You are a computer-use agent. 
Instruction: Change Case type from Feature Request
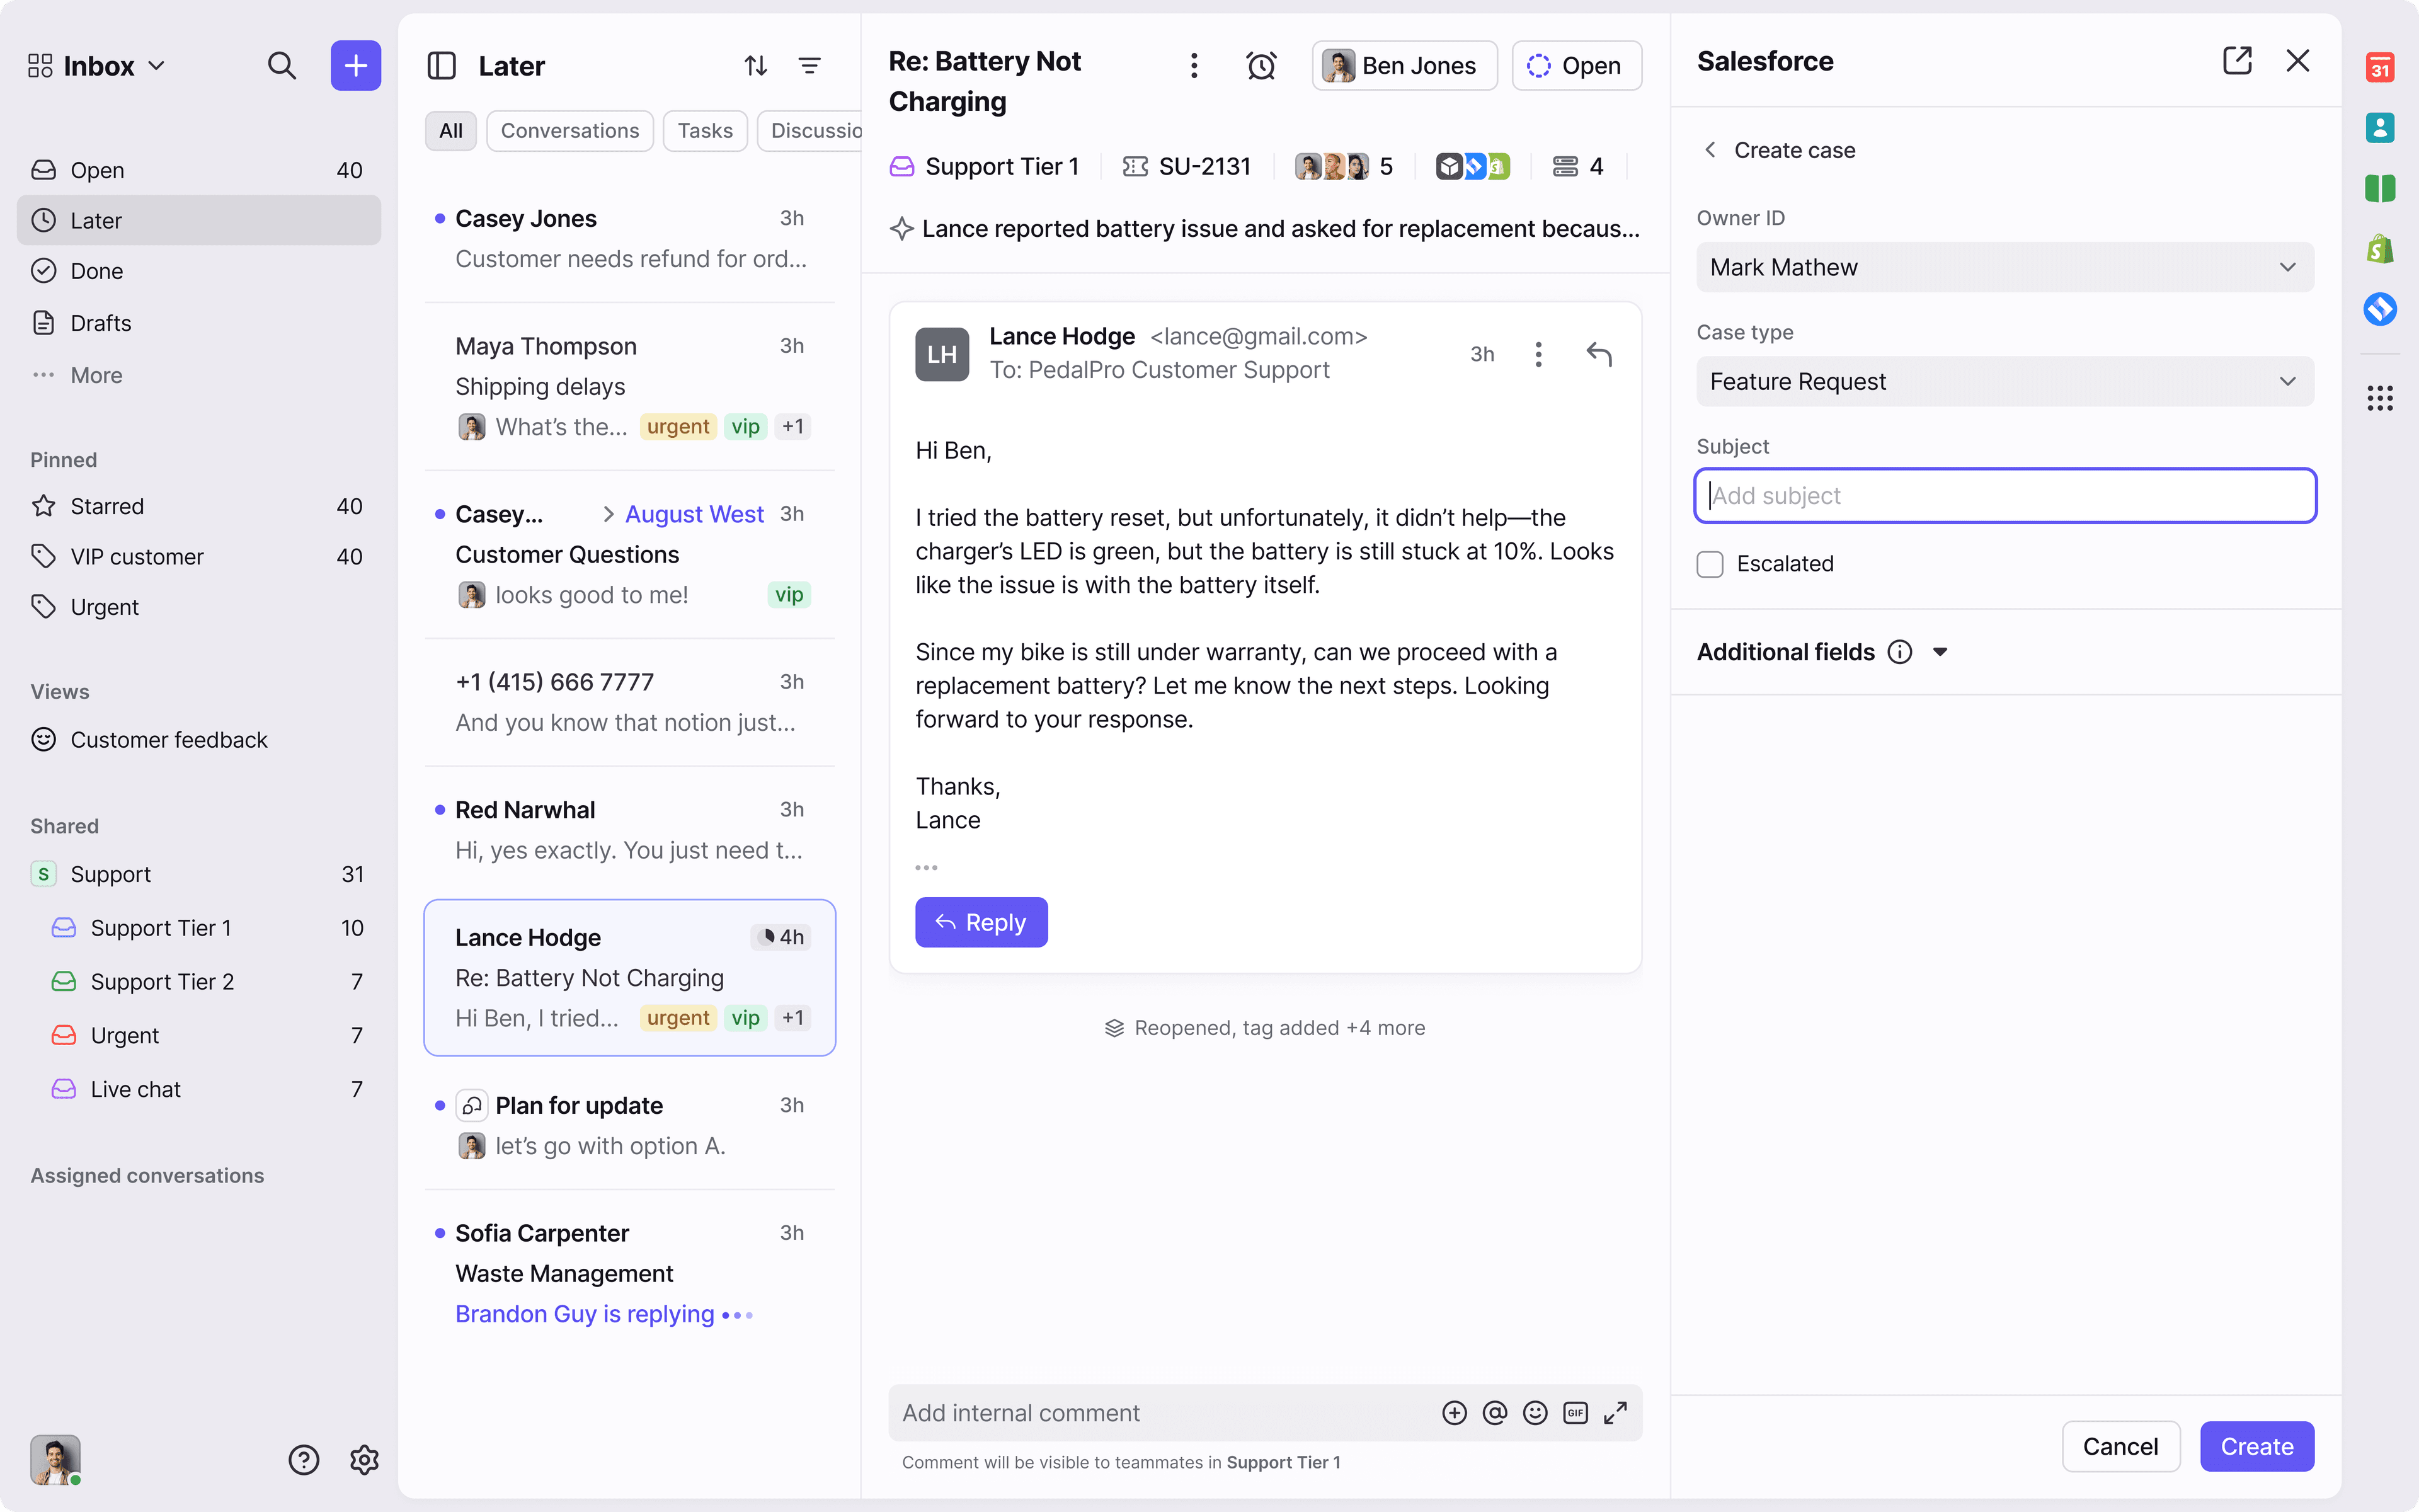[2004, 381]
